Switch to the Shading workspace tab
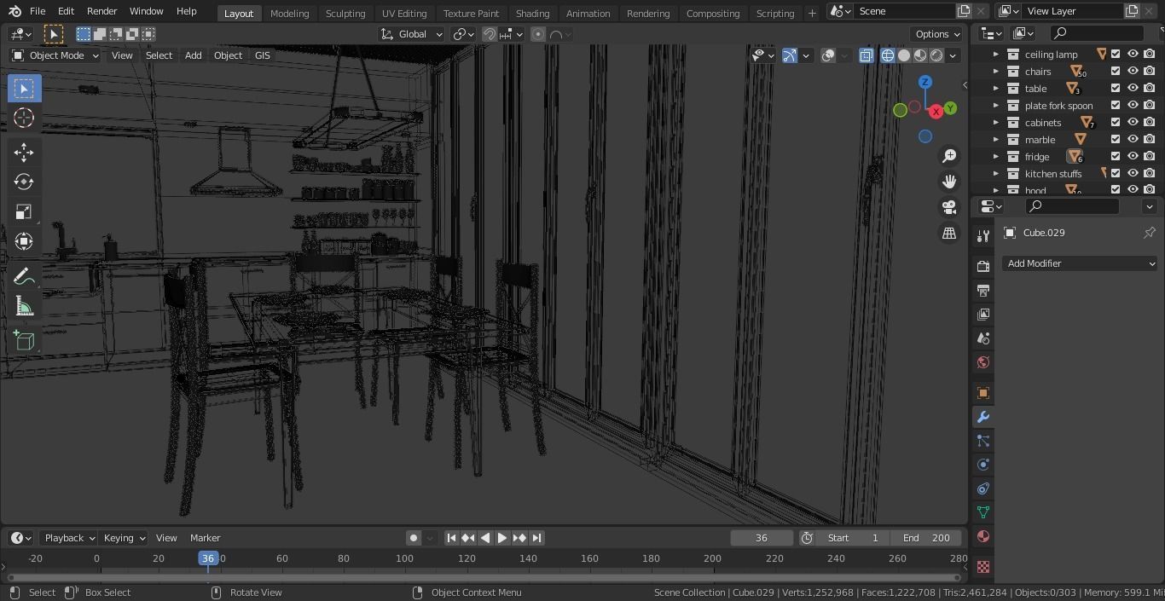Image resolution: width=1165 pixels, height=601 pixels. click(532, 13)
